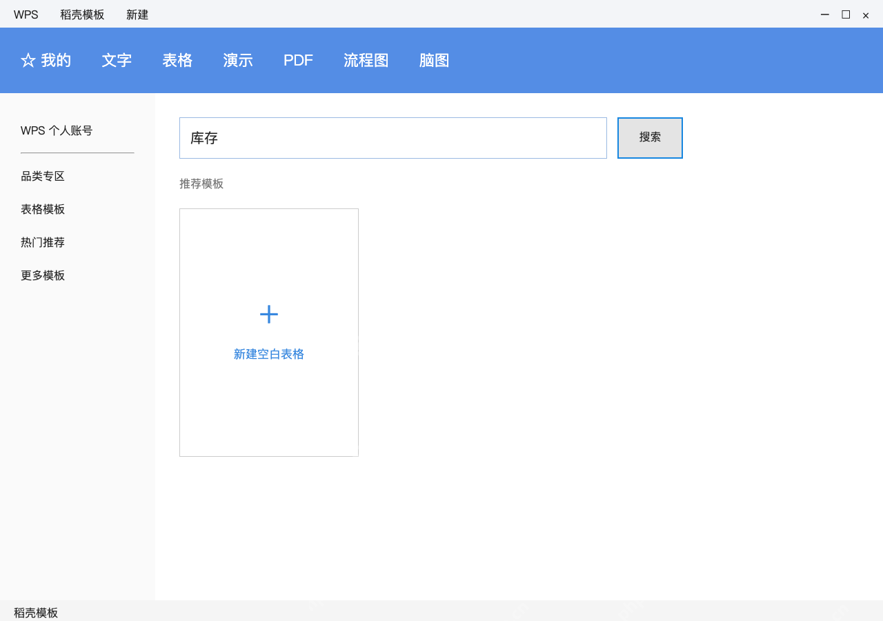Select the 表格 tab
Screen dimensions: 883x621
click(177, 61)
